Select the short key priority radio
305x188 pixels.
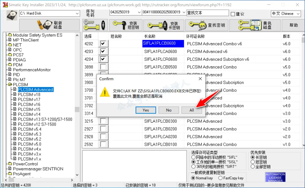click(x=253, y=162)
